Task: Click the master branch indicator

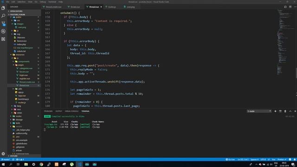Action: click(6, 160)
